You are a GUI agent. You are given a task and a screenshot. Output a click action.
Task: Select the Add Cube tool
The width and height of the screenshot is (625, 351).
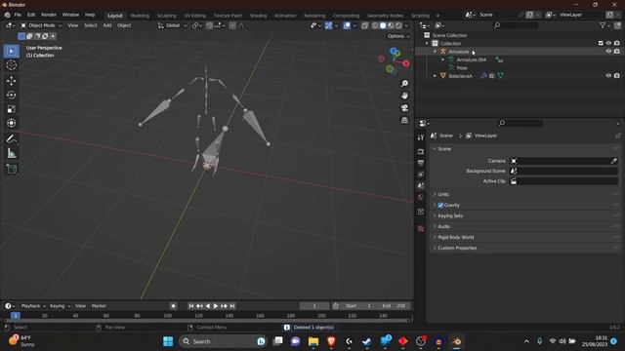tap(11, 169)
